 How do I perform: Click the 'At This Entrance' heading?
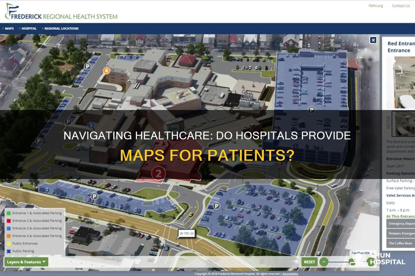click(400, 216)
